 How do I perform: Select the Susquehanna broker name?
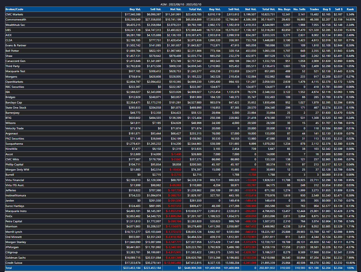[14, 144]
